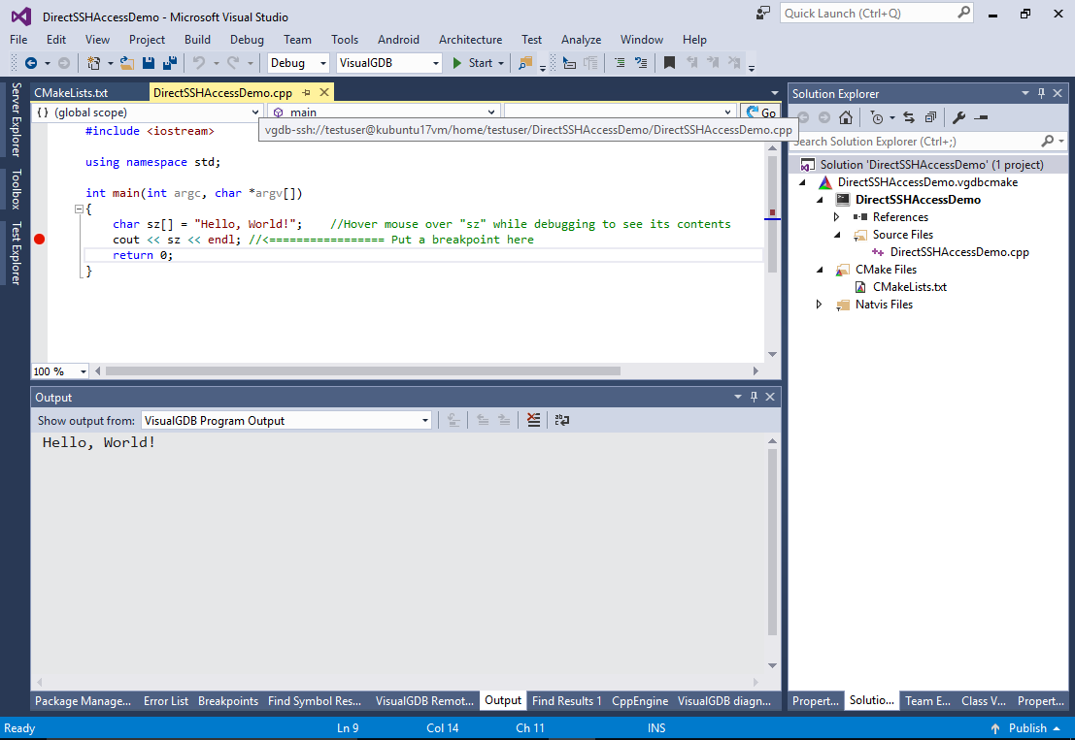Open the Class View tab
Screen dimensions: 1075x740
(984, 701)
